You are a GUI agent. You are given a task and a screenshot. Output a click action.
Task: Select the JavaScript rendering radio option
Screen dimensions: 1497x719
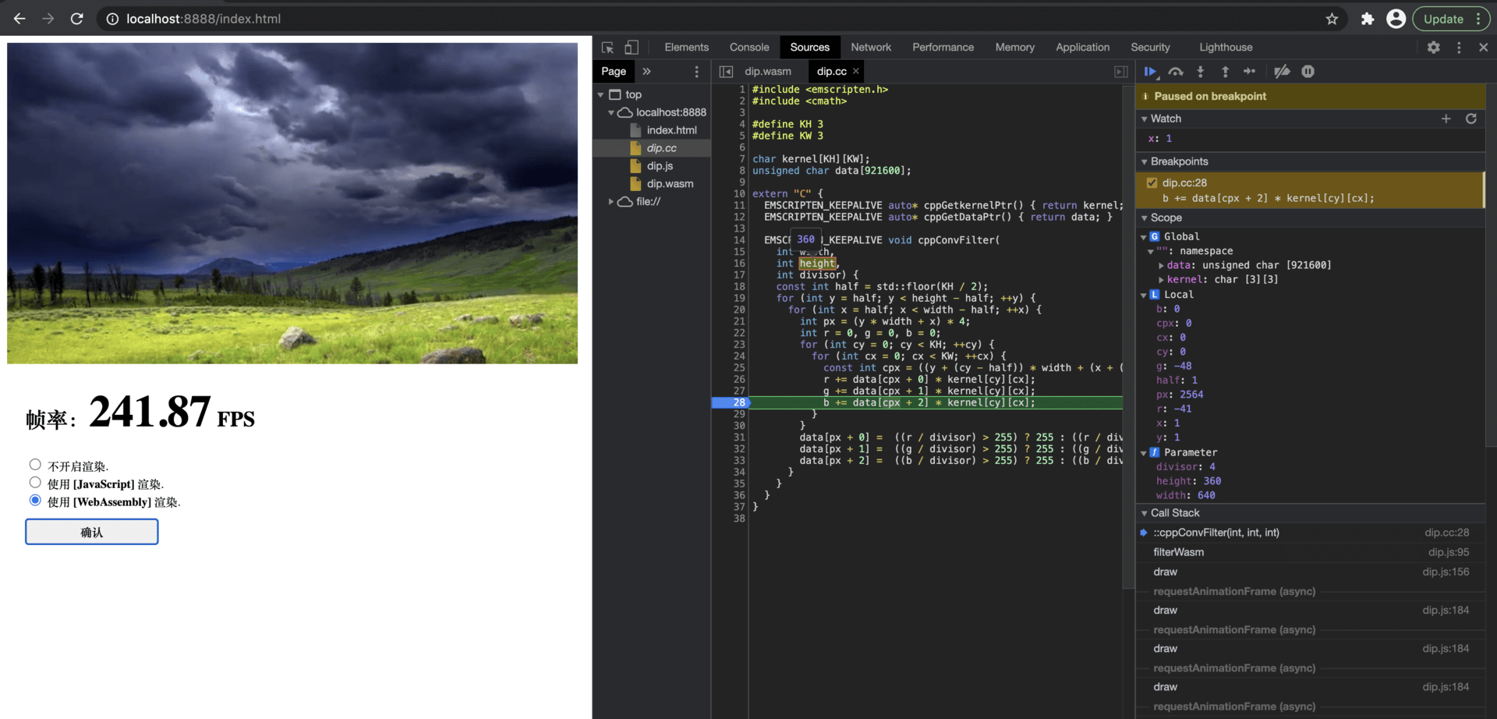click(35, 483)
